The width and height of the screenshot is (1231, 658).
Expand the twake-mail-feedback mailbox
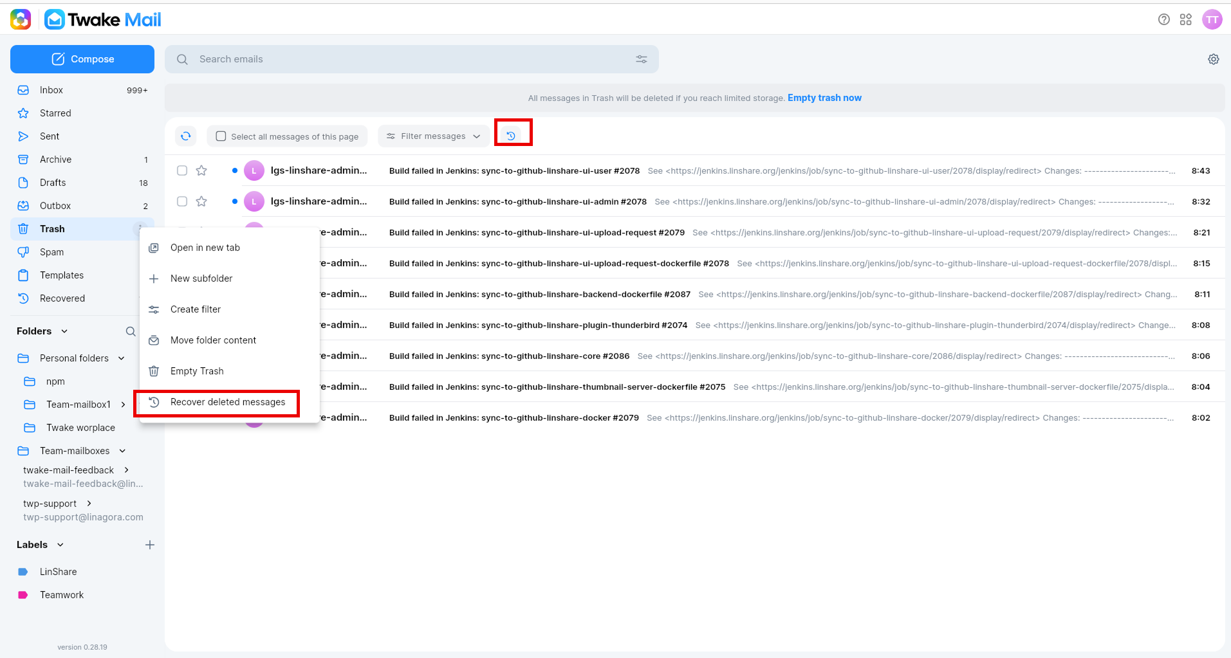(x=127, y=470)
